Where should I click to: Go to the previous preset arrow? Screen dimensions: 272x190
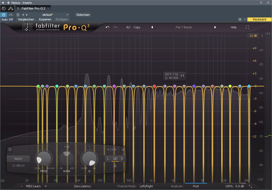[152, 27]
